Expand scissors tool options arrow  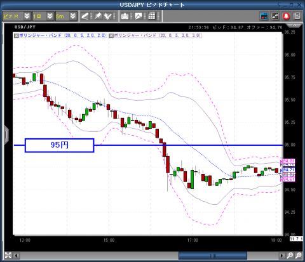(114, 16)
